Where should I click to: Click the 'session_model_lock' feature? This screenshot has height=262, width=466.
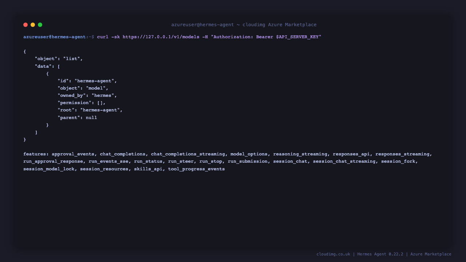49,169
